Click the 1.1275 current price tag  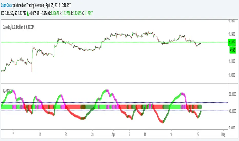[232, 42]
